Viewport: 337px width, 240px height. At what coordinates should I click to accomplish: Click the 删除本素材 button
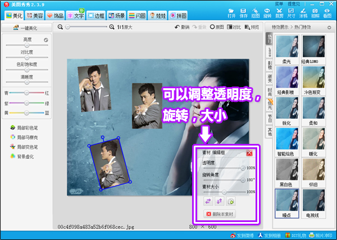[x=220, y=214]
